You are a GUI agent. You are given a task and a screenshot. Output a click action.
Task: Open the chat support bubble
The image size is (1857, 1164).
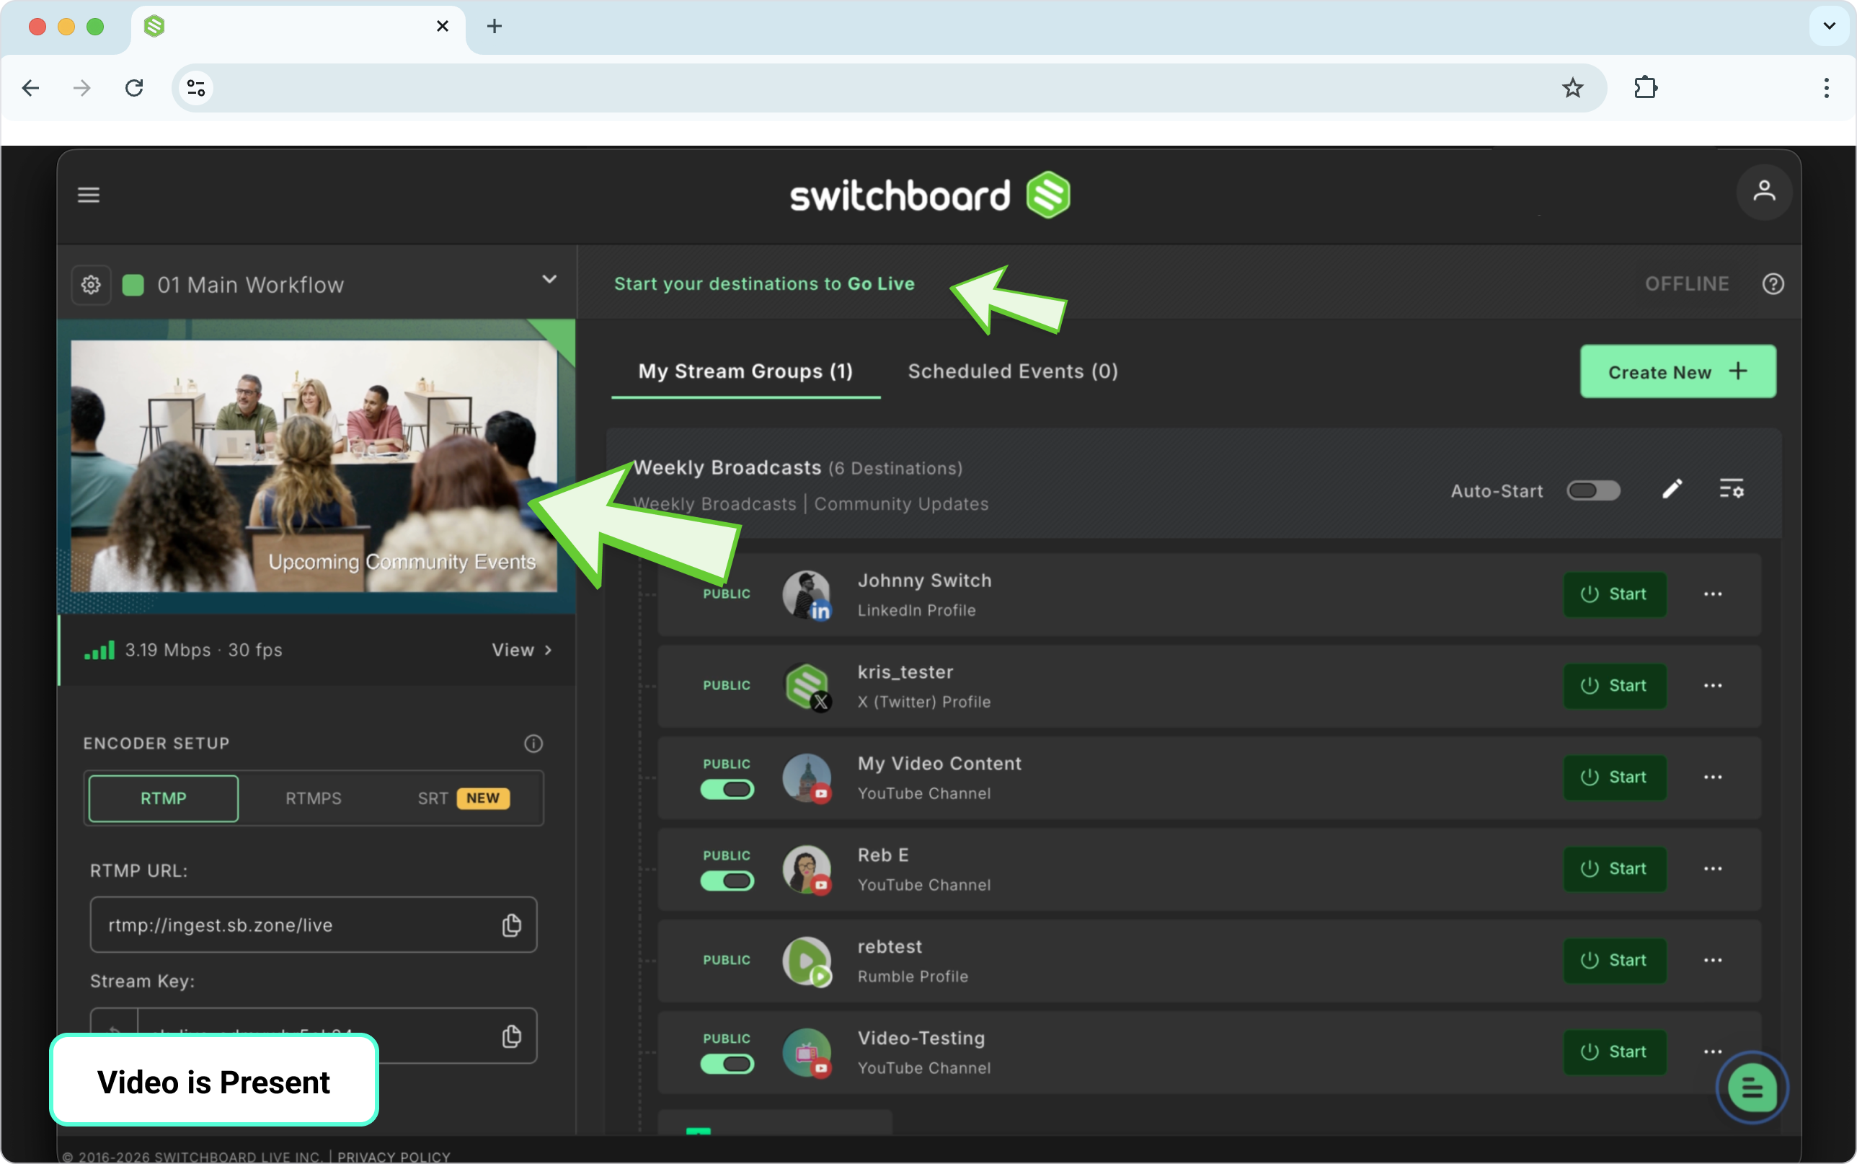(1752, 1088)
